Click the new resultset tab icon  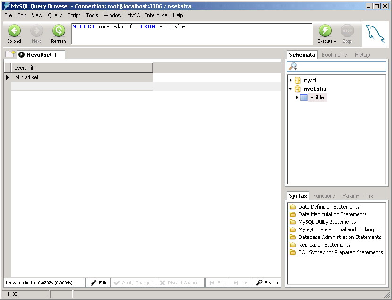pos(10,54)
